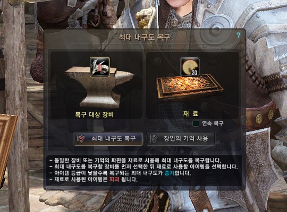The image size is (287, 212).
Task: Click the red 파괴 word in description
Action: point(114,179)
